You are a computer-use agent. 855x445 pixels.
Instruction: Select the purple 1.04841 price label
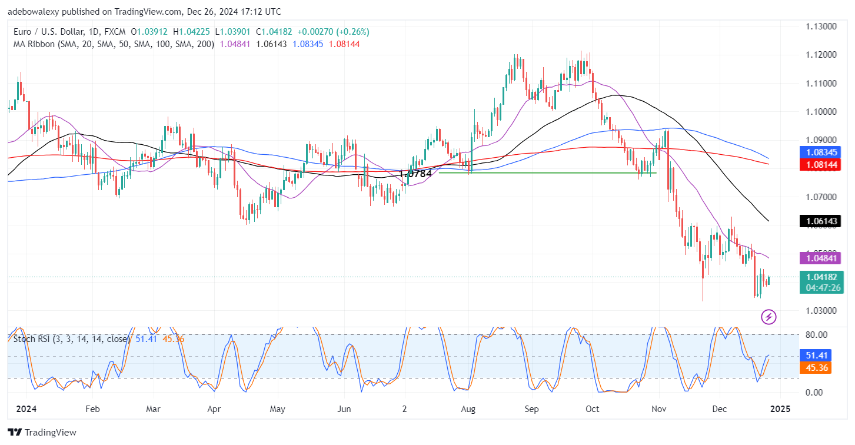[820, 258]
